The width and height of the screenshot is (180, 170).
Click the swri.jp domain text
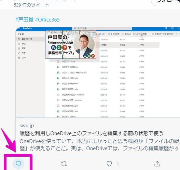click(x=27, y=126)
